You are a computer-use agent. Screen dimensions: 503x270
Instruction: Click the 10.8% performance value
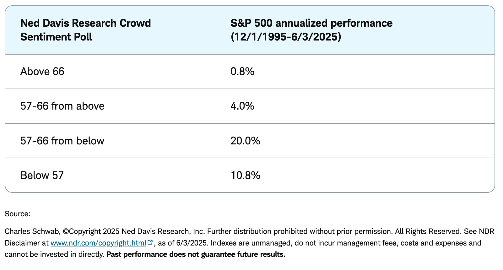245,175
